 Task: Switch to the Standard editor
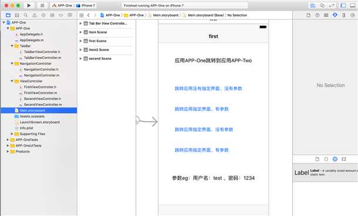coord(313,5)
